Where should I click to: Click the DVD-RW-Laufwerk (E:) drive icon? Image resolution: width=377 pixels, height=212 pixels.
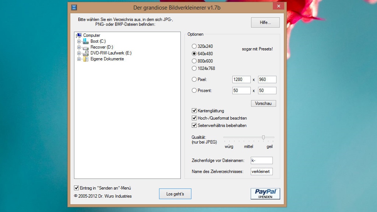click(86, 53)
